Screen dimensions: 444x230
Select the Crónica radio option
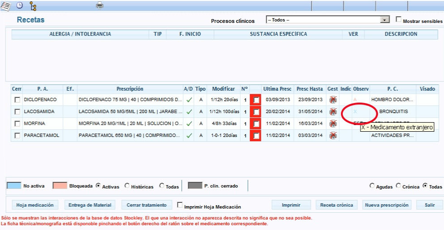(x=399, y=186)
